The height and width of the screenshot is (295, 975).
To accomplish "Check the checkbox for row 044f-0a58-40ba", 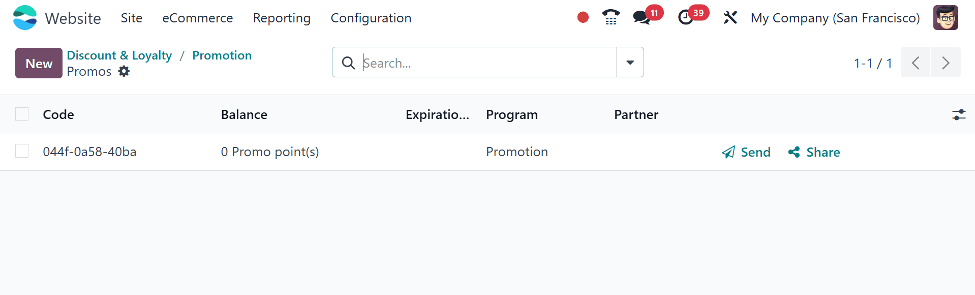I will [22, 151].
